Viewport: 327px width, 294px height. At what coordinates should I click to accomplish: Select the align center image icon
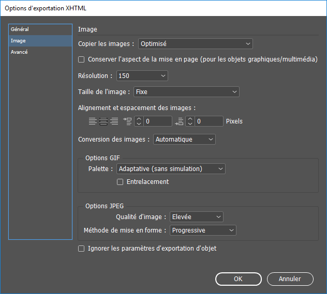(103, 121)
